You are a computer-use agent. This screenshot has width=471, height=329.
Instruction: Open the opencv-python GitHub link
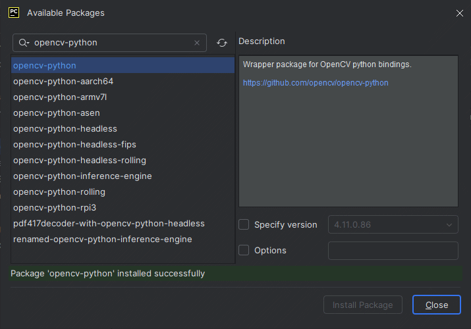pos(316,83)
